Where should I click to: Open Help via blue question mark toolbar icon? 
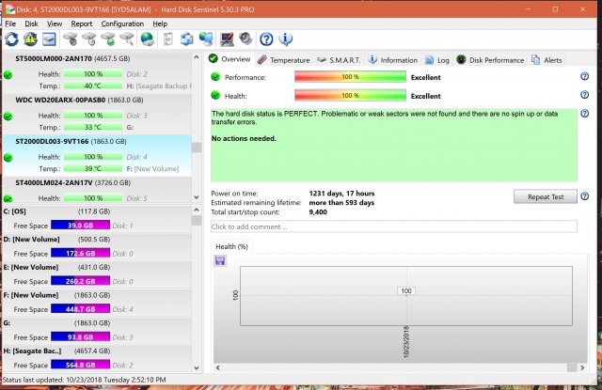point(266,39)
